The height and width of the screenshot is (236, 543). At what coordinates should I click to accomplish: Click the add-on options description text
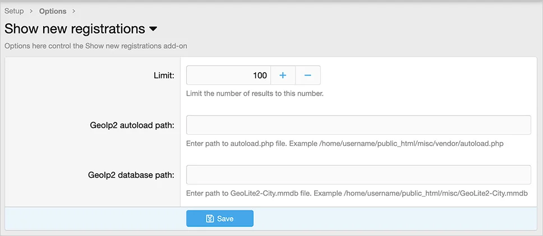click(x=96, y=46)
